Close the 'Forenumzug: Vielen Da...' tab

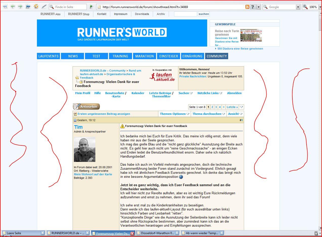pyautogui.click(x=132, y=233)
